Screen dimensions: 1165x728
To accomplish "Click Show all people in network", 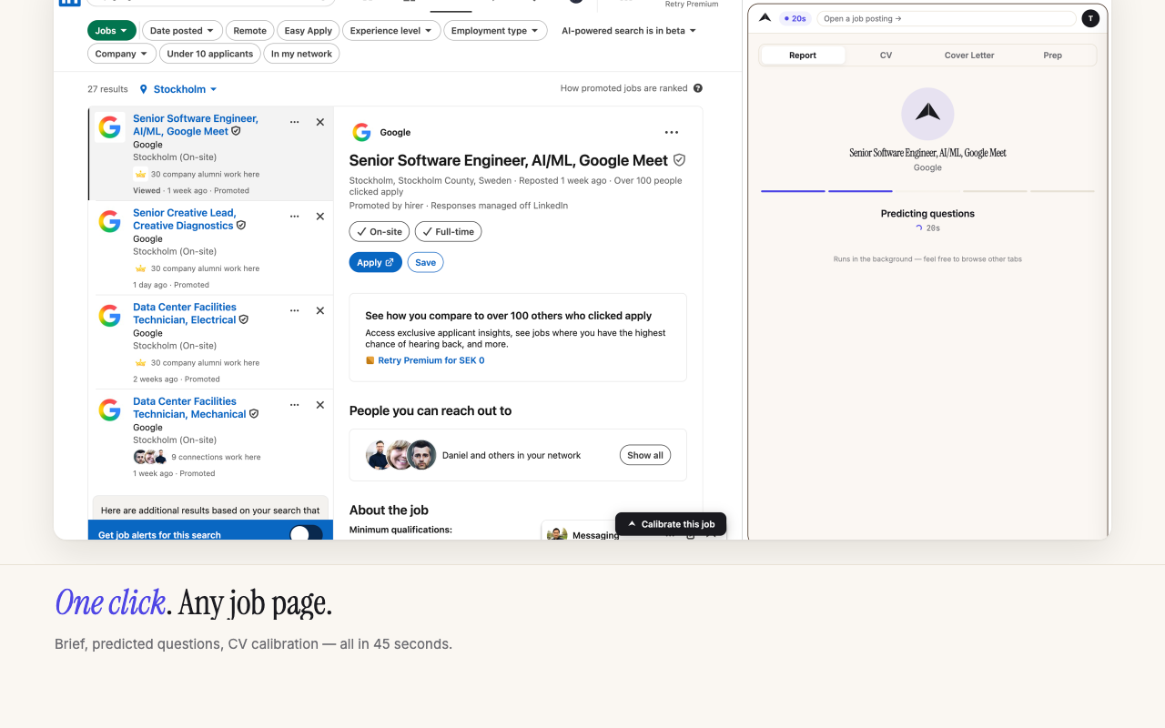I will [x=645, y=455].
